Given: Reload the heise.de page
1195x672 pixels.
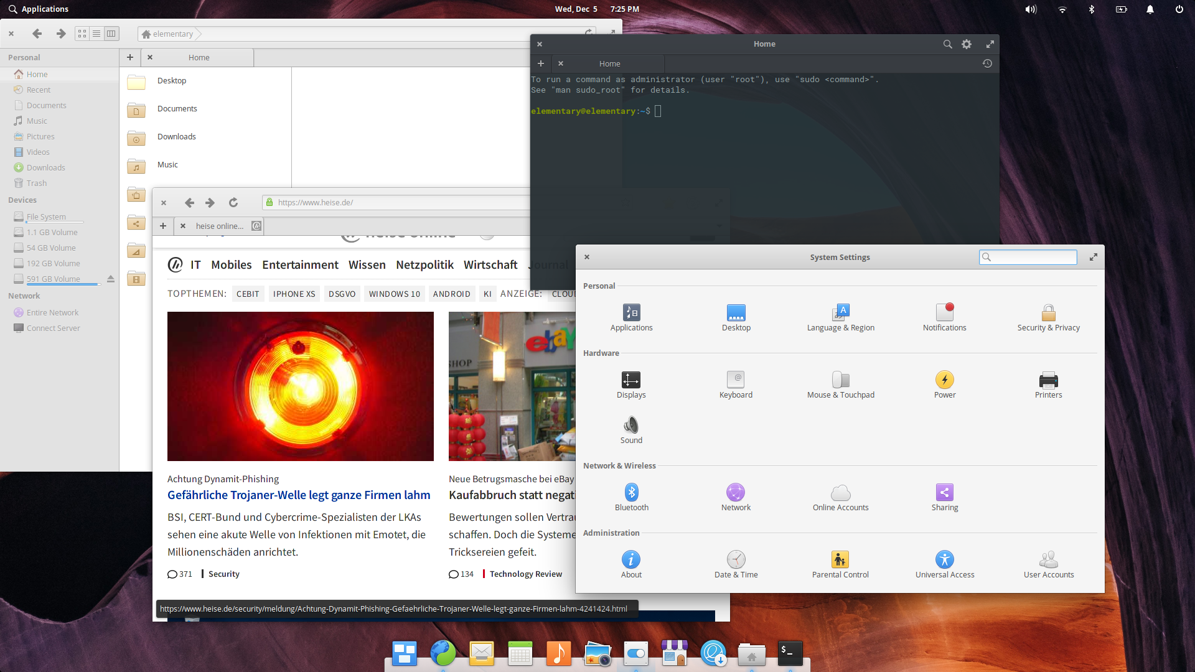Looking at the screenshot, I should point(233,202).
